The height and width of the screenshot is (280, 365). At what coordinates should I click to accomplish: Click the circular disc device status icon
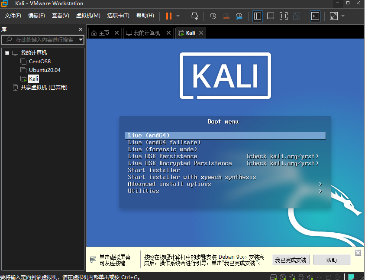coord(337,277)
